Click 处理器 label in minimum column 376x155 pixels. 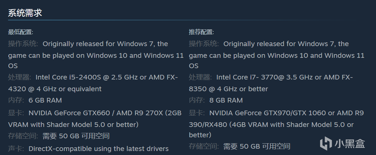point(20,77)
